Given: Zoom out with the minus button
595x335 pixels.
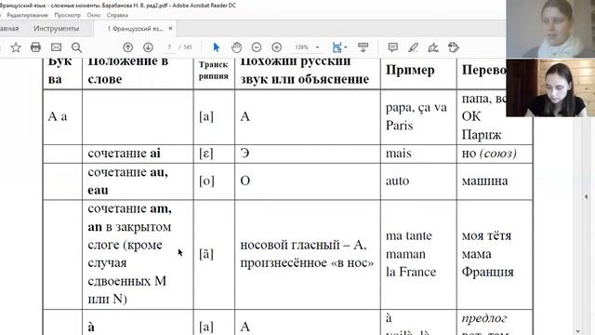Looking at the screenshot, I should 257,47.
